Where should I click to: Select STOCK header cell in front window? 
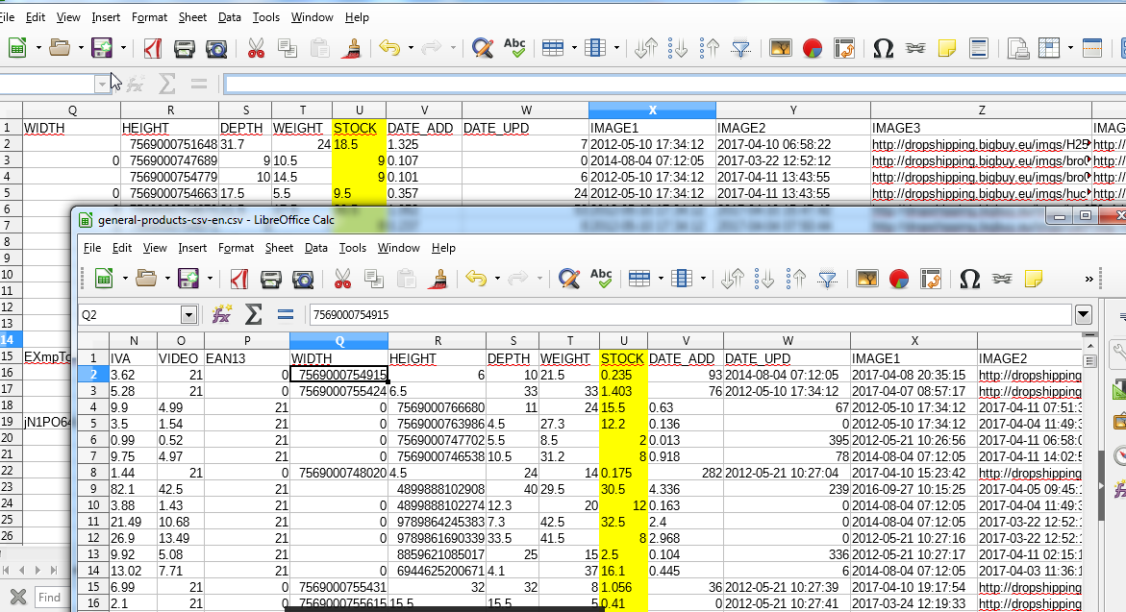(x=623, y=358)
